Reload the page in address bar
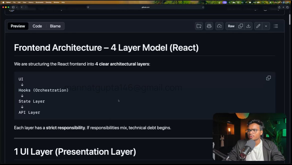Screen dimensions: 292x165 tap(203, 7)
